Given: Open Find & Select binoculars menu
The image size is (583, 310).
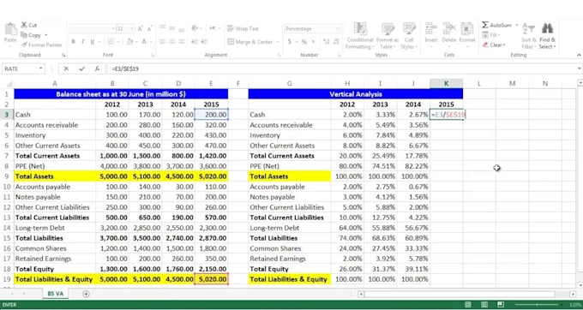Looking at the screenshot, I should pyautogui.click(x=547, y=36).
